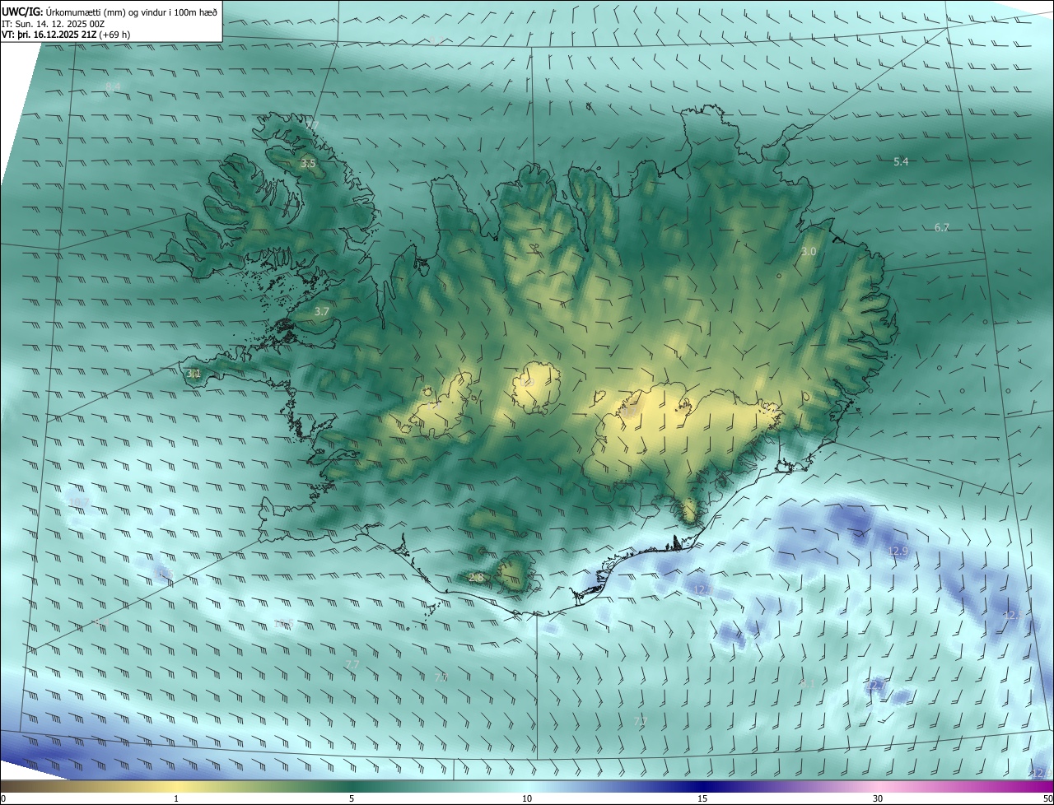Click the 'VT: Þri. 16.12.2025 21Z (+69 h)' line

click(x=66, y=35)
